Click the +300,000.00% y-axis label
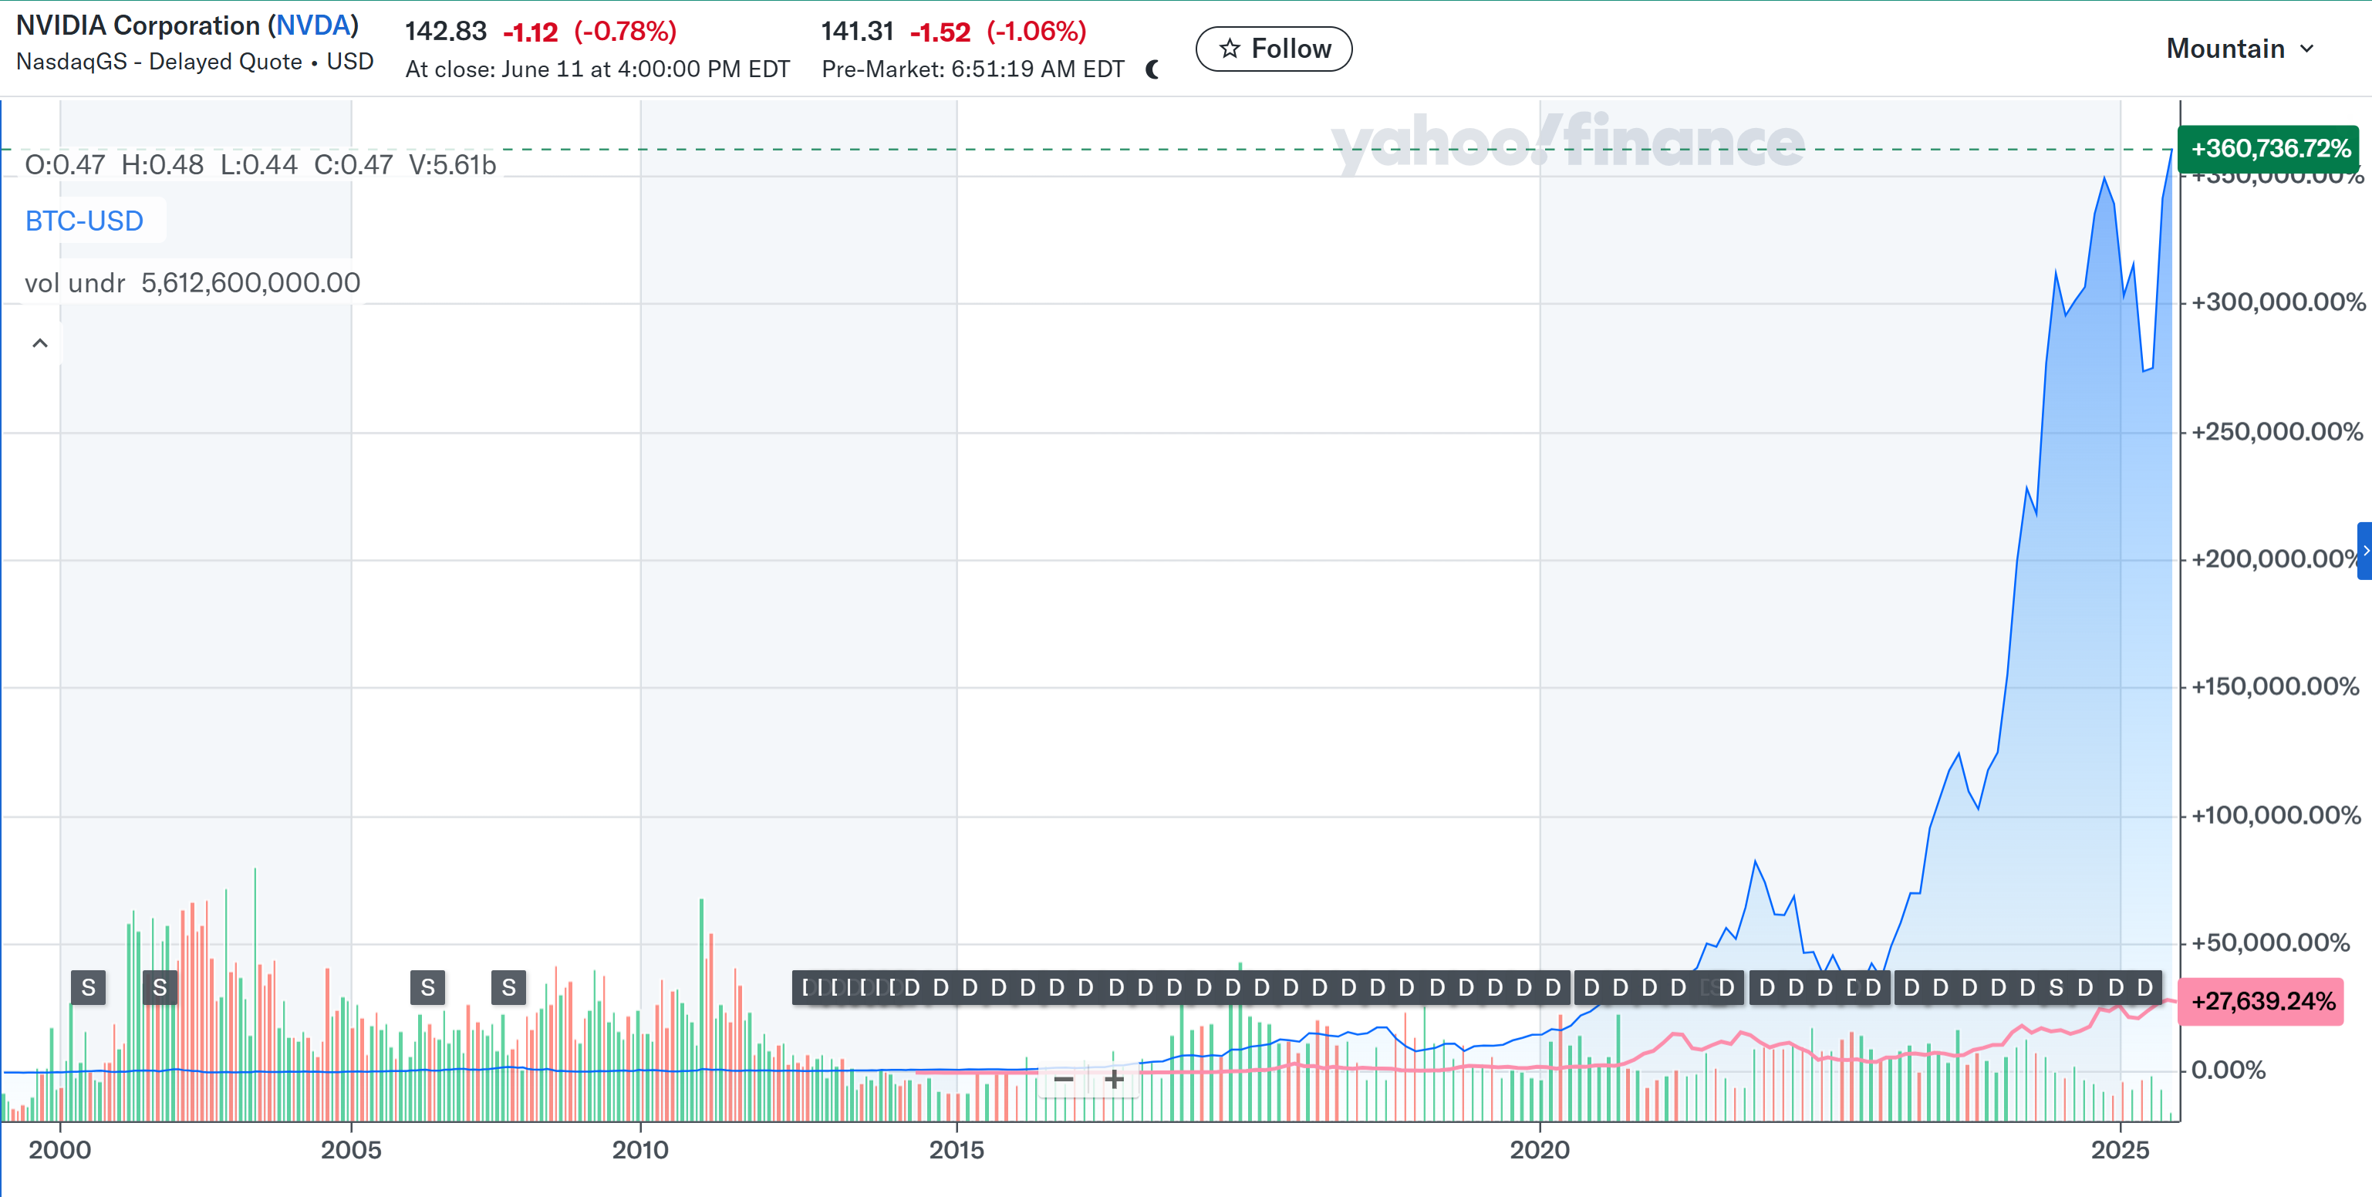The width and height of the screenshot is (2372, 1197). pos(2278,303)
